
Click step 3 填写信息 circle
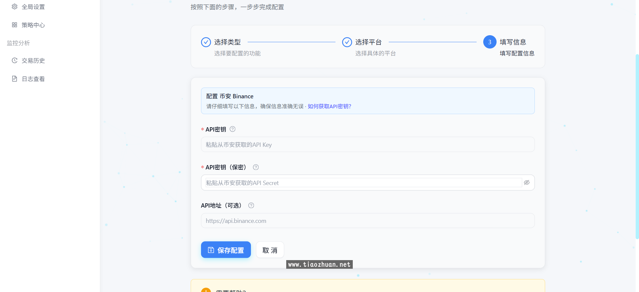click(490, 42)
